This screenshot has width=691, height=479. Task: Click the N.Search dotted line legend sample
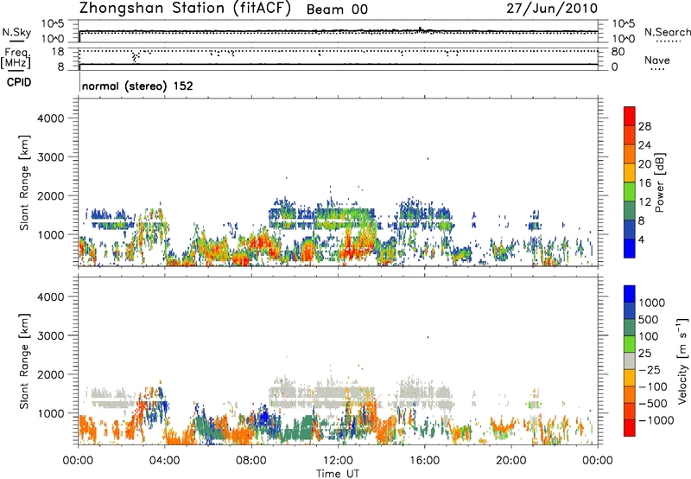(668, 41)
